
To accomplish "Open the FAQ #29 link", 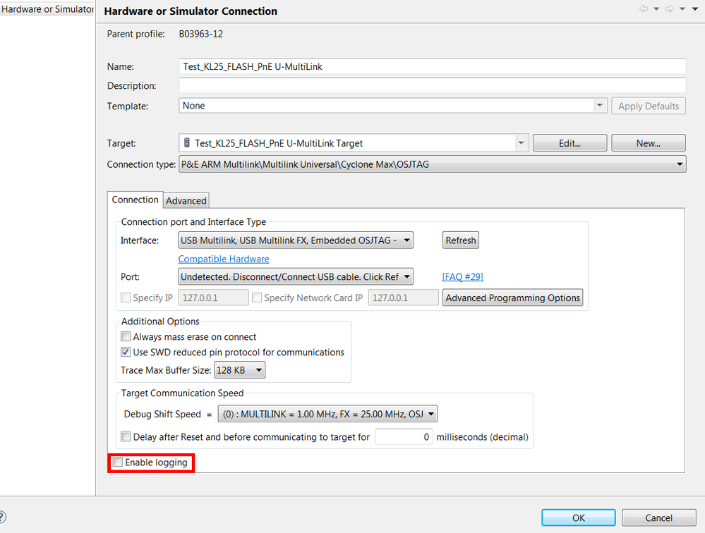I will 462,276.
